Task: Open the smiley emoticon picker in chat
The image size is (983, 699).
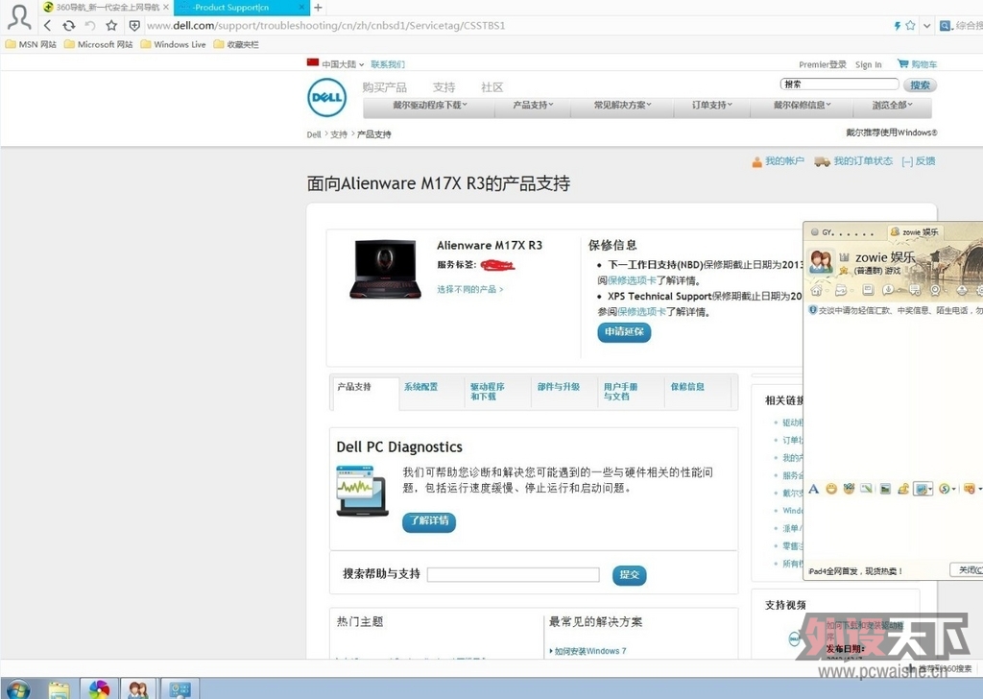Action: (x=831, y=489)
